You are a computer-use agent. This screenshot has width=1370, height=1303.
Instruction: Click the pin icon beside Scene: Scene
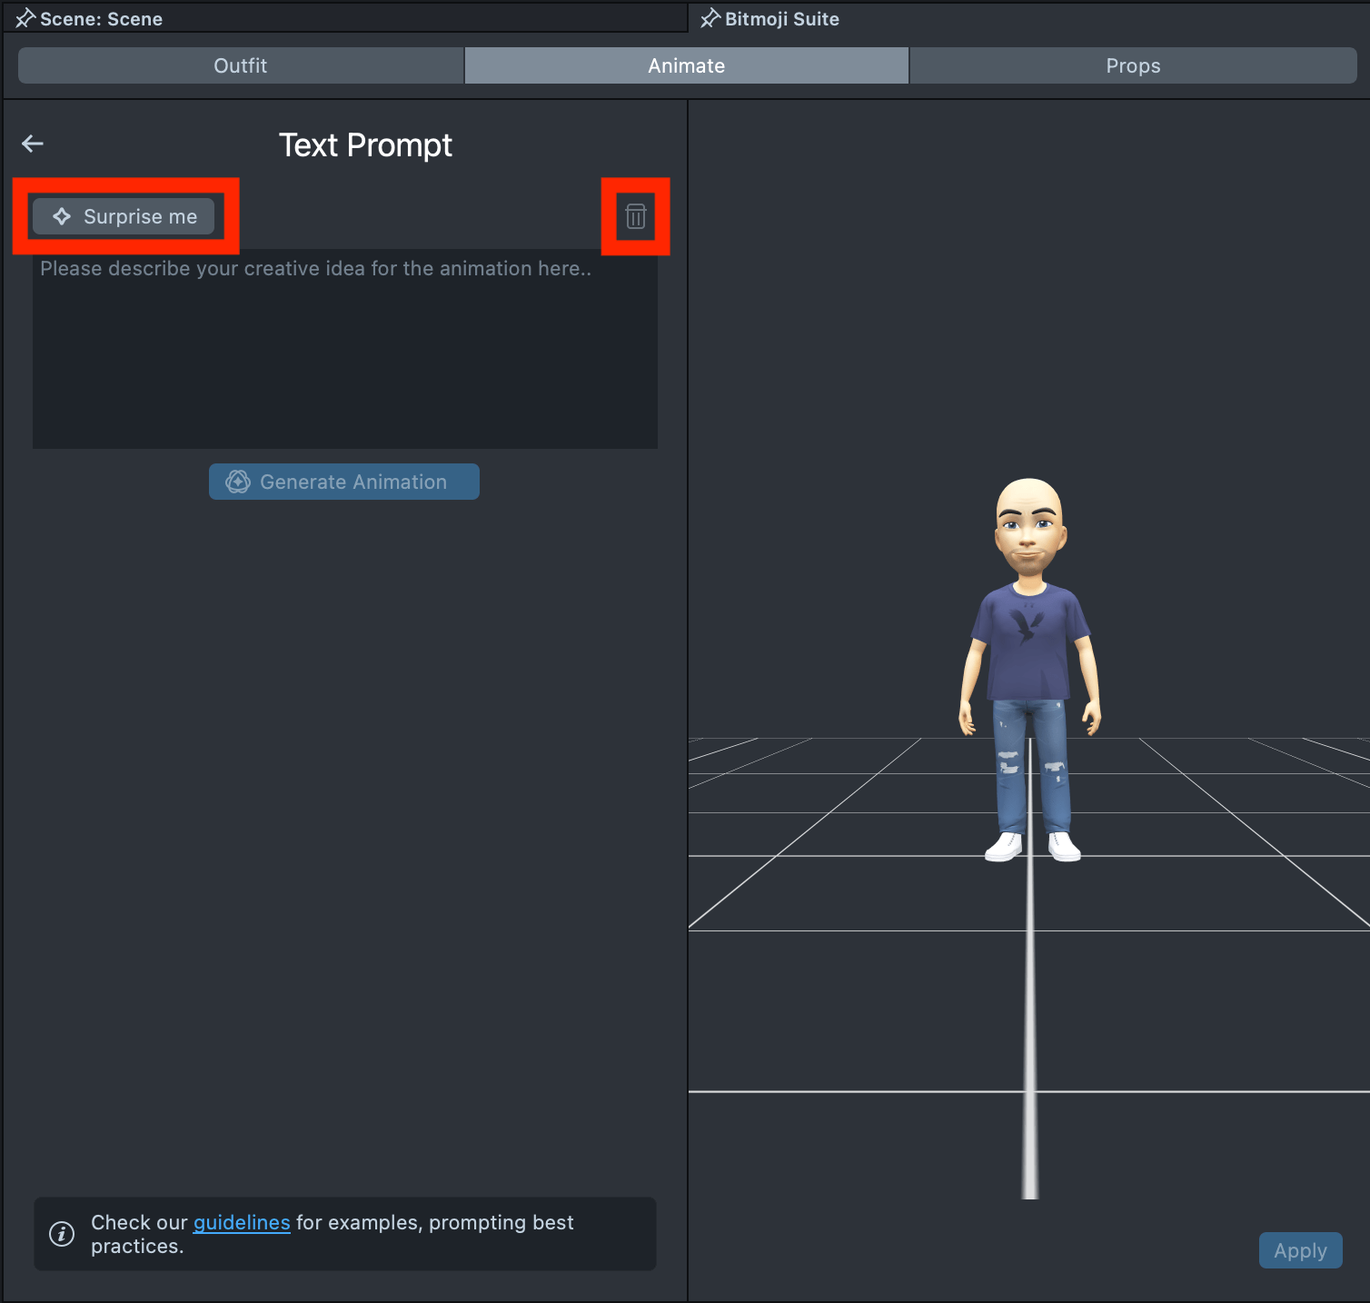(x=25, y=19)
